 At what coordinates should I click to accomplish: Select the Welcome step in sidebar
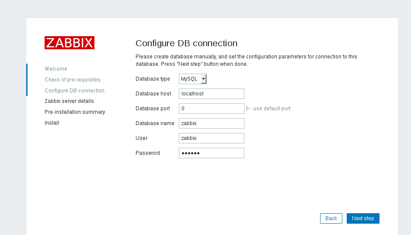pos(56,69)
